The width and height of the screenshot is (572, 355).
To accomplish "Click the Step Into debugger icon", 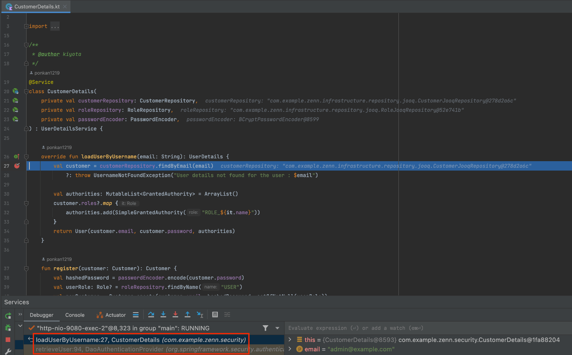I will coord(163,315).
